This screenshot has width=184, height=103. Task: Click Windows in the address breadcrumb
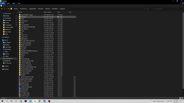(47, 9)
